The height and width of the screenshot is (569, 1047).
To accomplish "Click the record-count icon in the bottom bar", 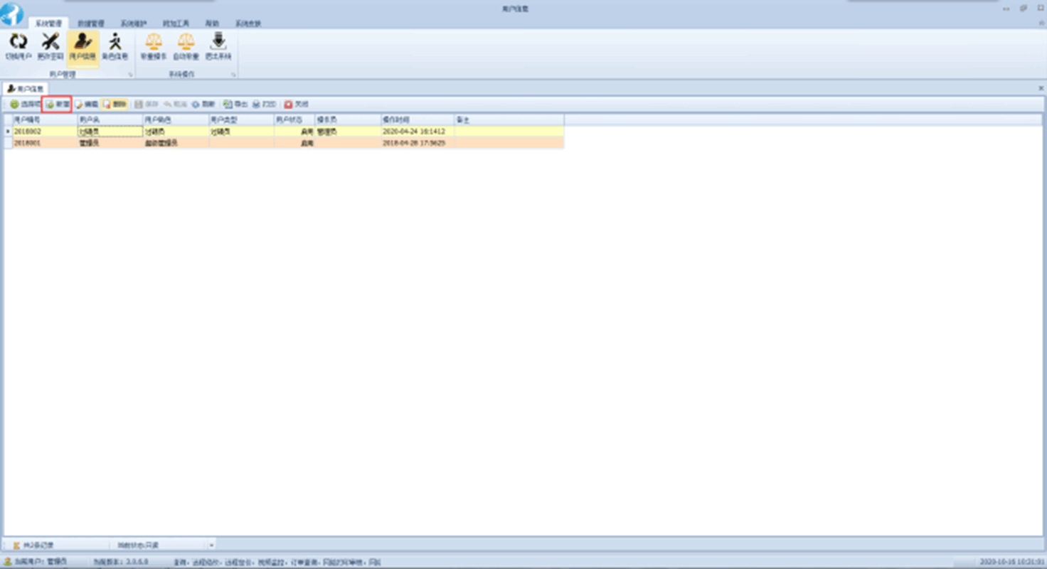I will click(x=16, y=546).
